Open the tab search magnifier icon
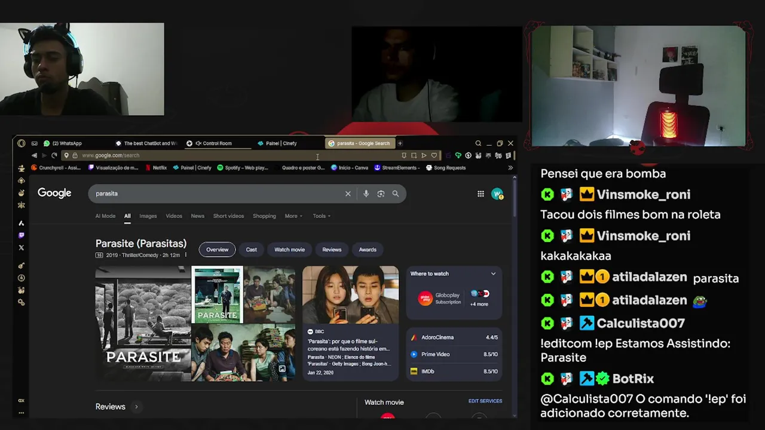The height and width of the screenshot is (430, 765). pyautogui.click(x=478, y=143)
